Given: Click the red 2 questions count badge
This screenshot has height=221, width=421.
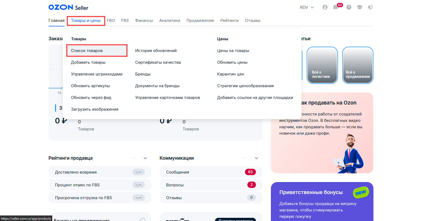Looking at the screenshot, I should pos(251,185).
